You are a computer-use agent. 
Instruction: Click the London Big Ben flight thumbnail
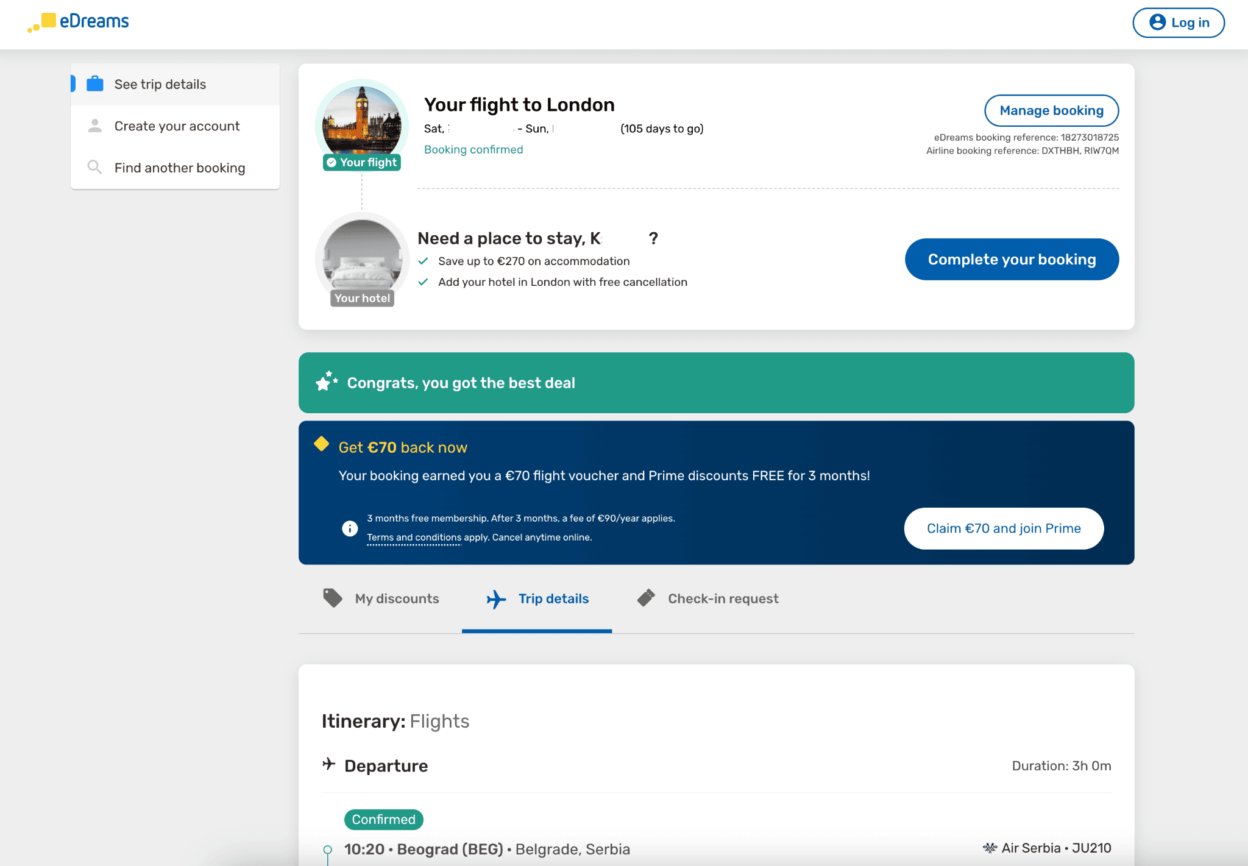pos(362,122)
